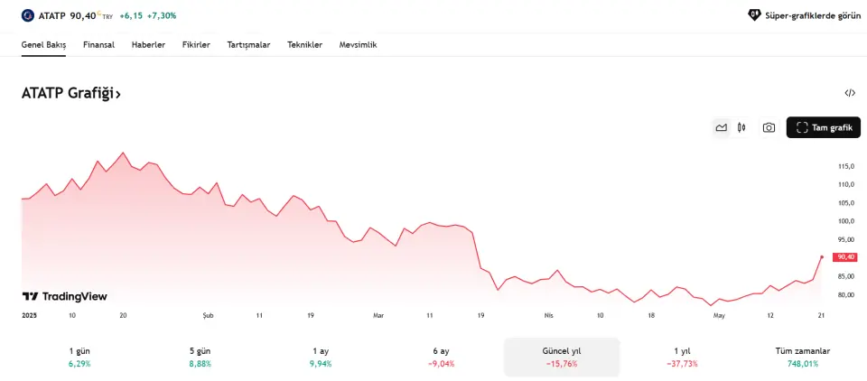
Task: Switch to candlestick chart icon
Action: point(741,127)
